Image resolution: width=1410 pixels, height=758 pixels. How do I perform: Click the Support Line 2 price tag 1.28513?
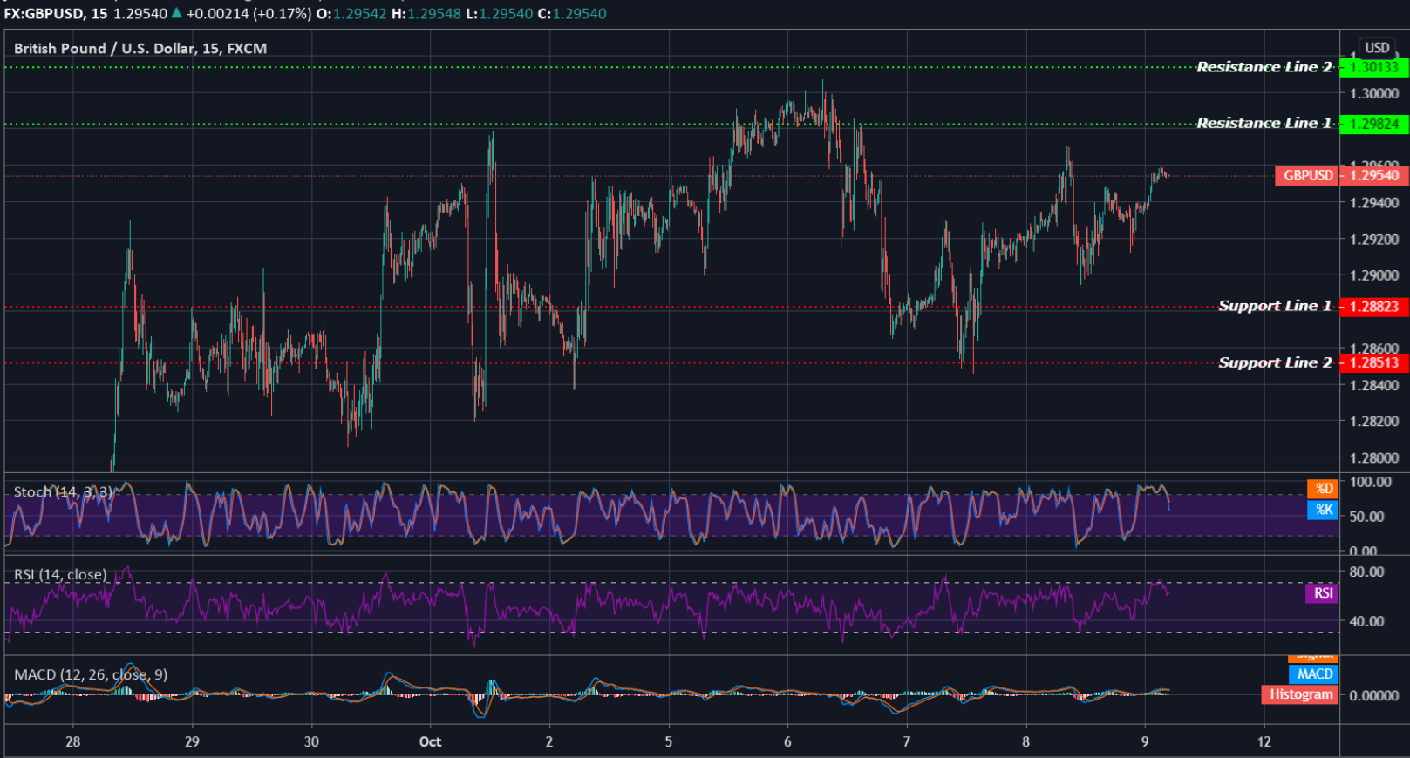[x=1373, y=362]
